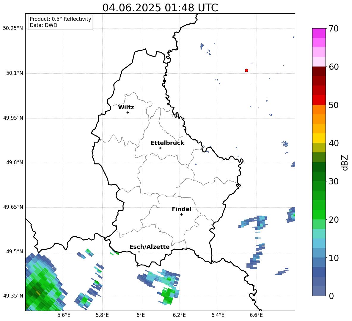Pick the light blue swatch between 10 and 20
This screenshot has width=352, height=321.
tap(319, 243)
